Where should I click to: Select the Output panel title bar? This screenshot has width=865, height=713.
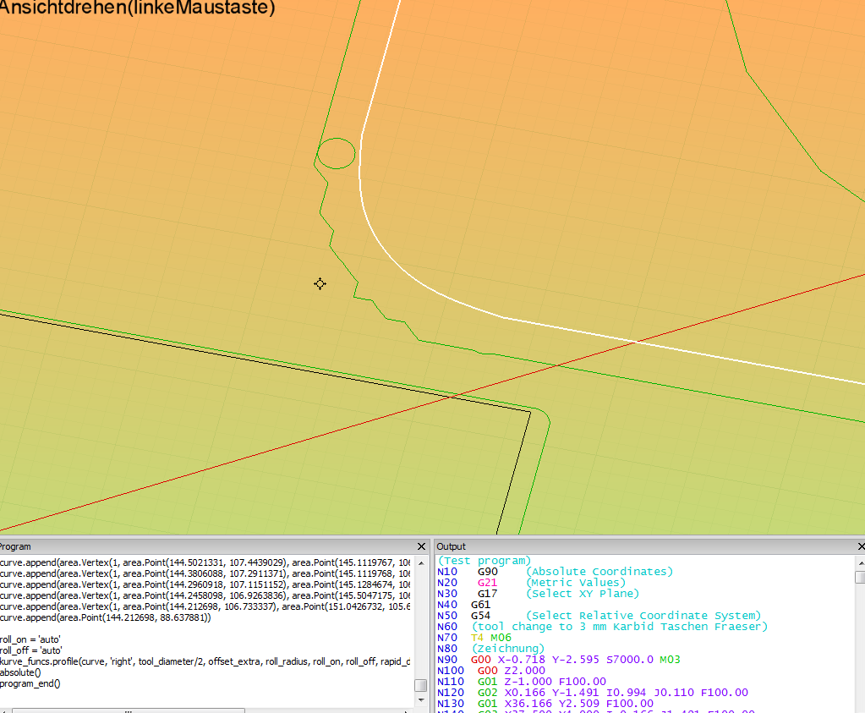(643, 546)
